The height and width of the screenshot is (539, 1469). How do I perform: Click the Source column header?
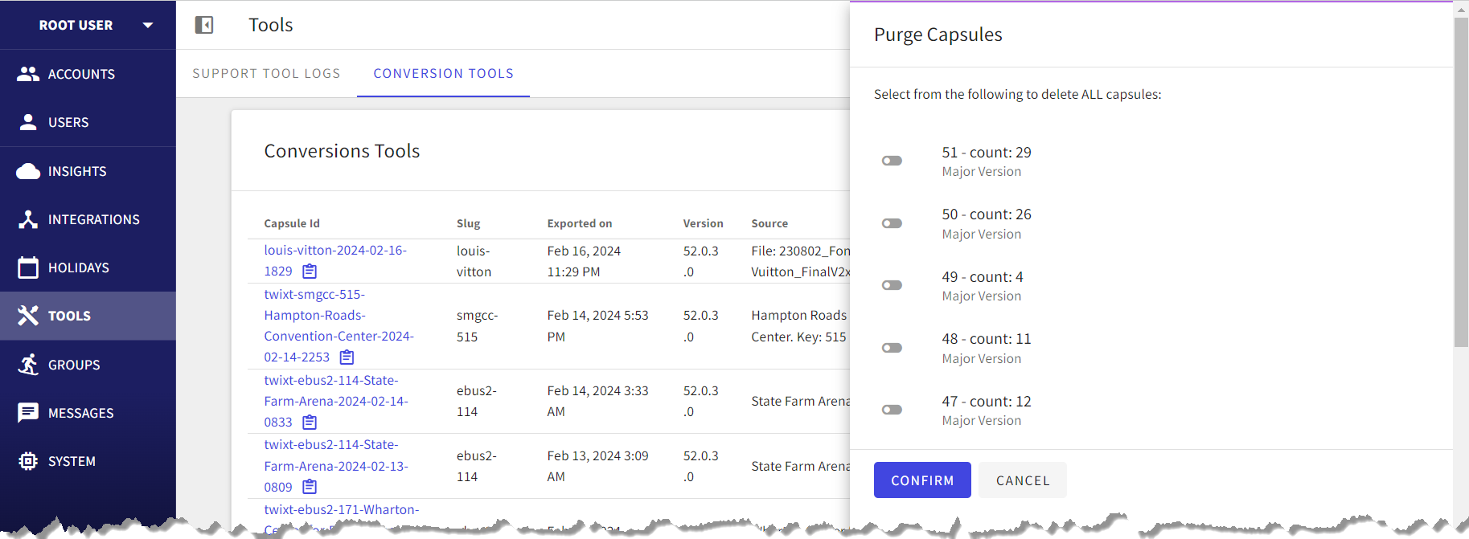[769, 223]
